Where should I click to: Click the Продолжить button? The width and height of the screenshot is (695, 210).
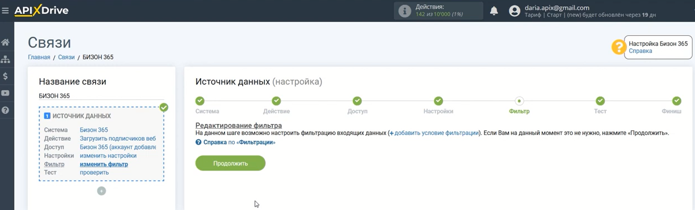pos(231,163)
